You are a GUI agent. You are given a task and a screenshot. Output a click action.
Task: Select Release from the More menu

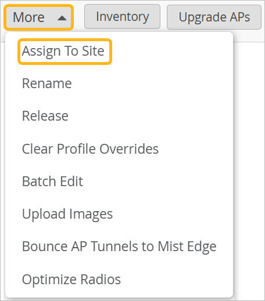45,116
